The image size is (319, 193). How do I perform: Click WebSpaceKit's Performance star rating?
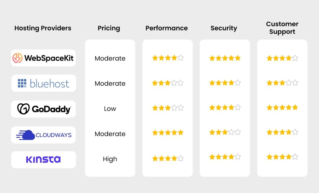pos(168,58)
